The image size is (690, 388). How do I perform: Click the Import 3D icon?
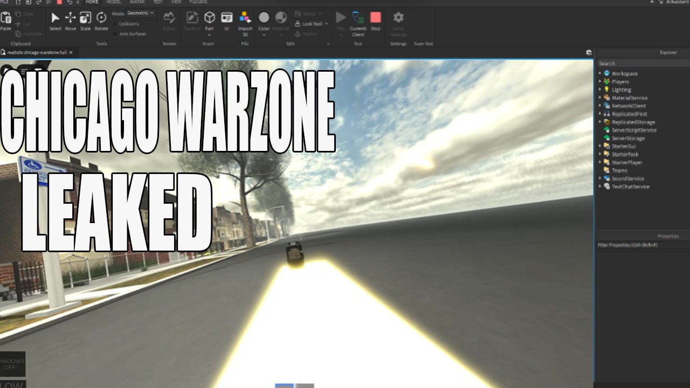[245, 18]
